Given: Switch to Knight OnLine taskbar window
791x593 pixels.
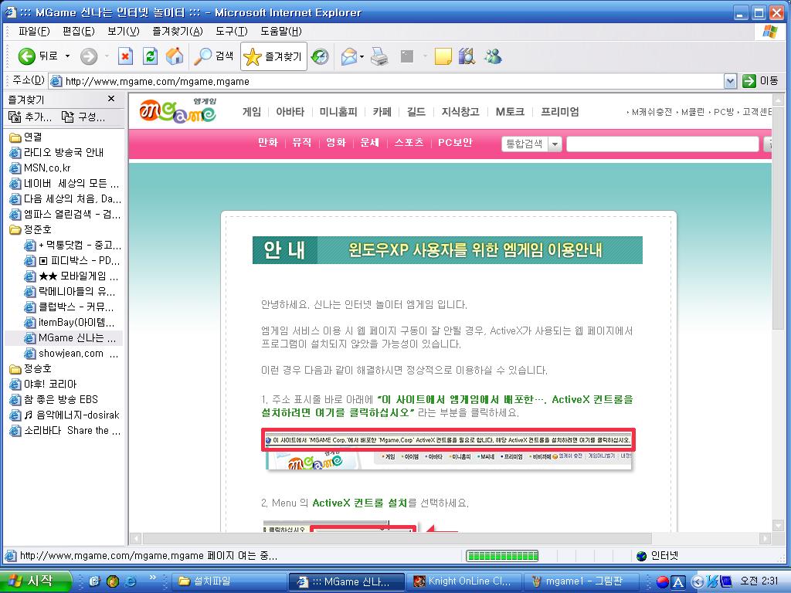Looking at the screenshot, I should coord(464,581).
